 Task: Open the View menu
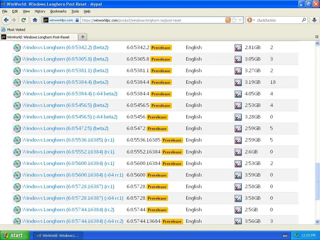pyautogui.click(x=26, y=11)
